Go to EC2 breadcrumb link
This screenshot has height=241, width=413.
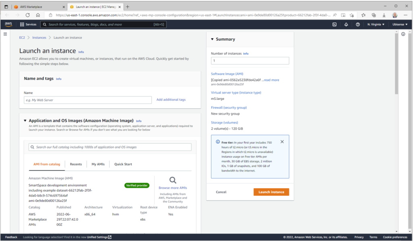22,38
